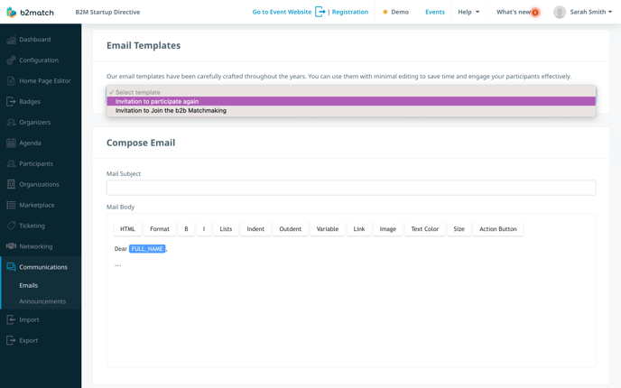
Task: Click the event website exit icon
Action: point(320,12)
